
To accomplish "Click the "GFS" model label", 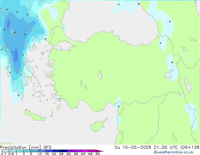I will click(x=47, y=147).
